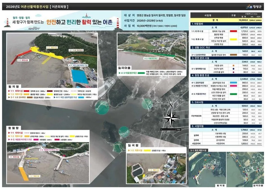The height and width of the screenshot is (189, 270).
Task: Click the diamond icon in 스마트폴 설치 row
Action: point(233,72)
